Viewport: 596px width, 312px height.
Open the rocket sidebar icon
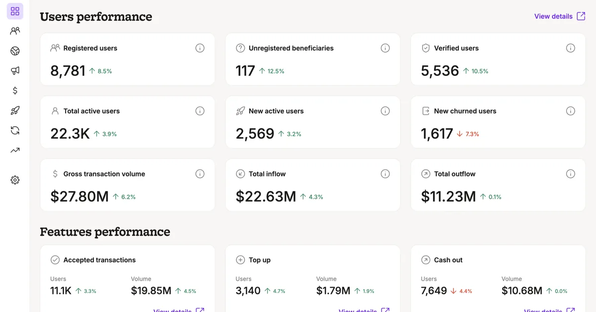15,110
